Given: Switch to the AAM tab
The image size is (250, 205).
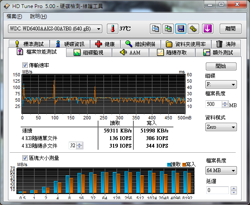Looking at the screenshot, I should click(x=130, y=53).
